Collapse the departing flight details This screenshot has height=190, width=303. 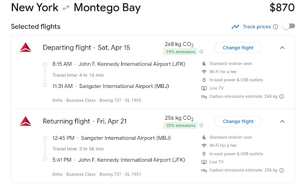pyautogui.click(x=282, y=48)
